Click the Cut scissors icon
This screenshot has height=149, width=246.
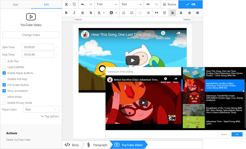click(x=66, y=4)
